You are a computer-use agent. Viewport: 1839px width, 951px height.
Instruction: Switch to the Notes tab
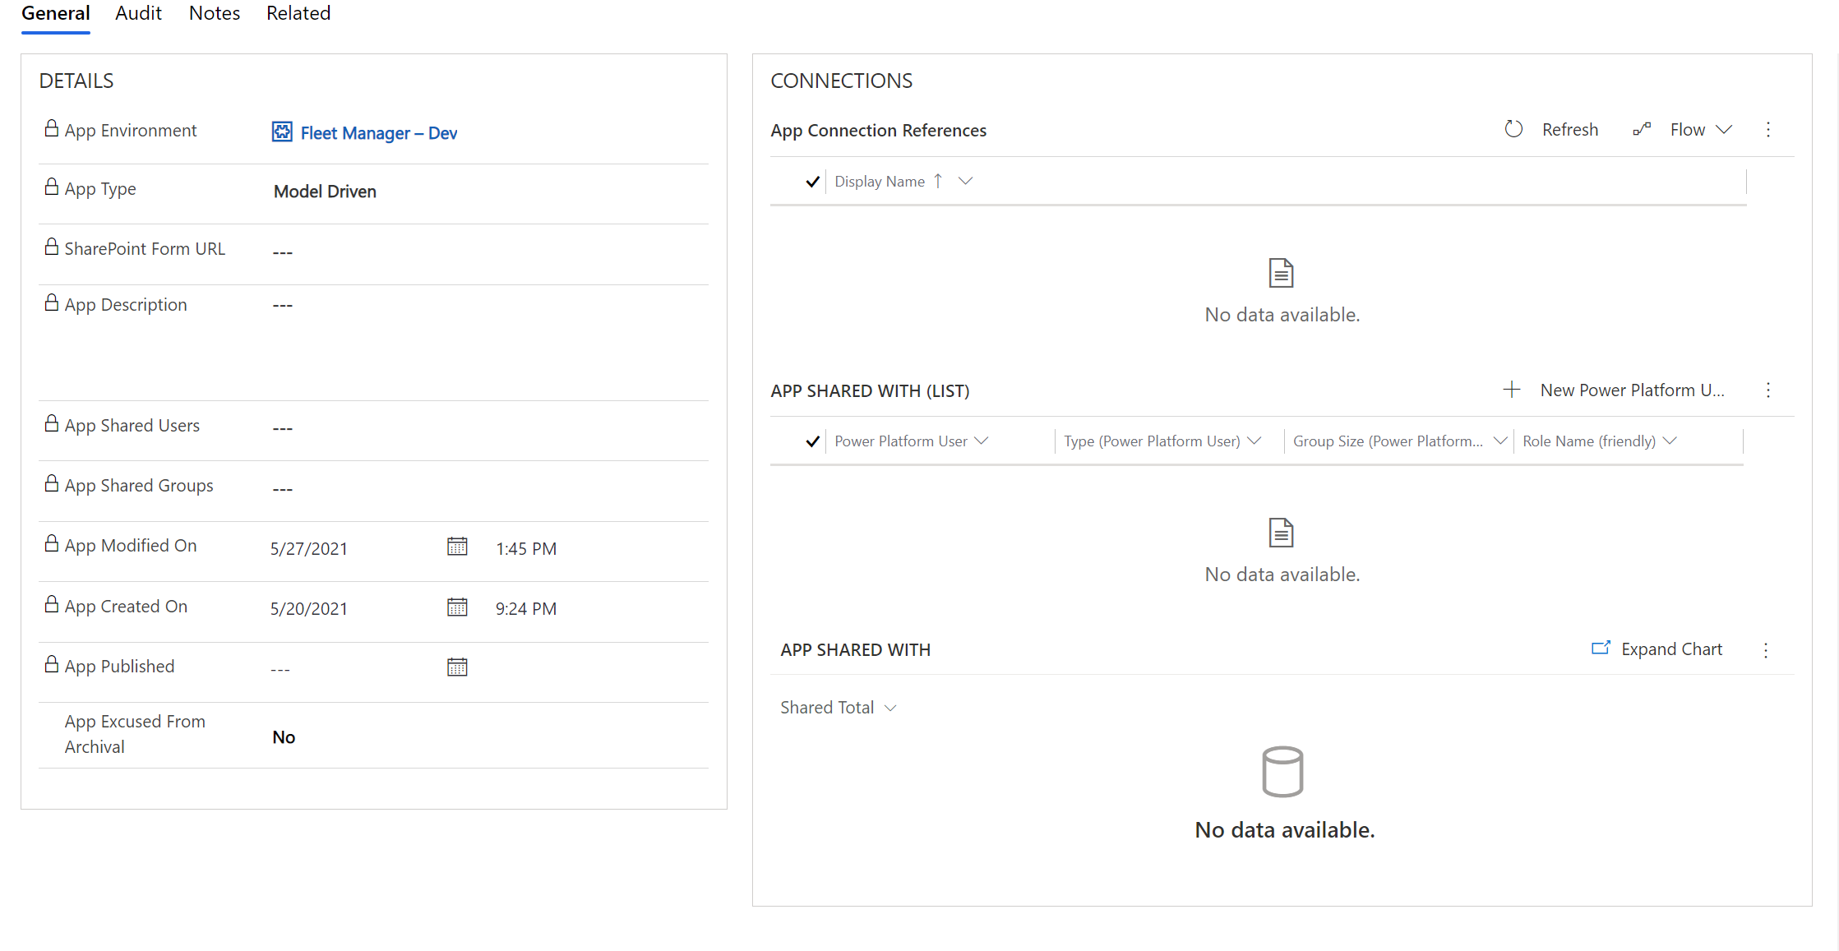coord(215,14)
